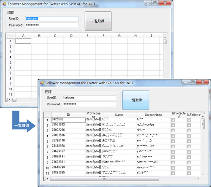The width and height of the screenshot is (211, 187).
Task: Select the Name column header
Action: point(119,115)
